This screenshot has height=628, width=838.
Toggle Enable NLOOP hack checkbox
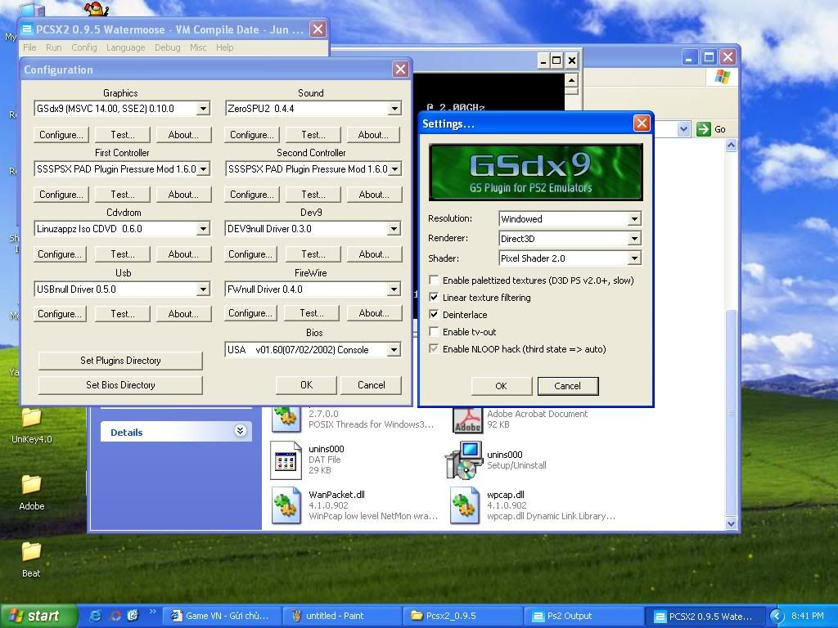(x=434, y=348)
